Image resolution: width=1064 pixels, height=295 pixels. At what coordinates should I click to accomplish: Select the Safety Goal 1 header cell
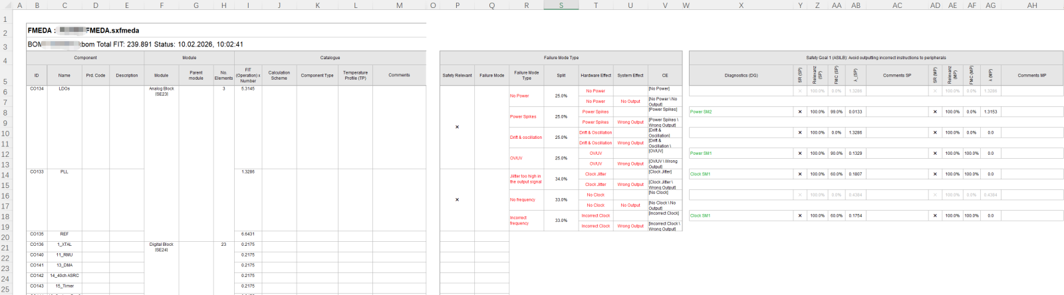[x=876, y=58]
